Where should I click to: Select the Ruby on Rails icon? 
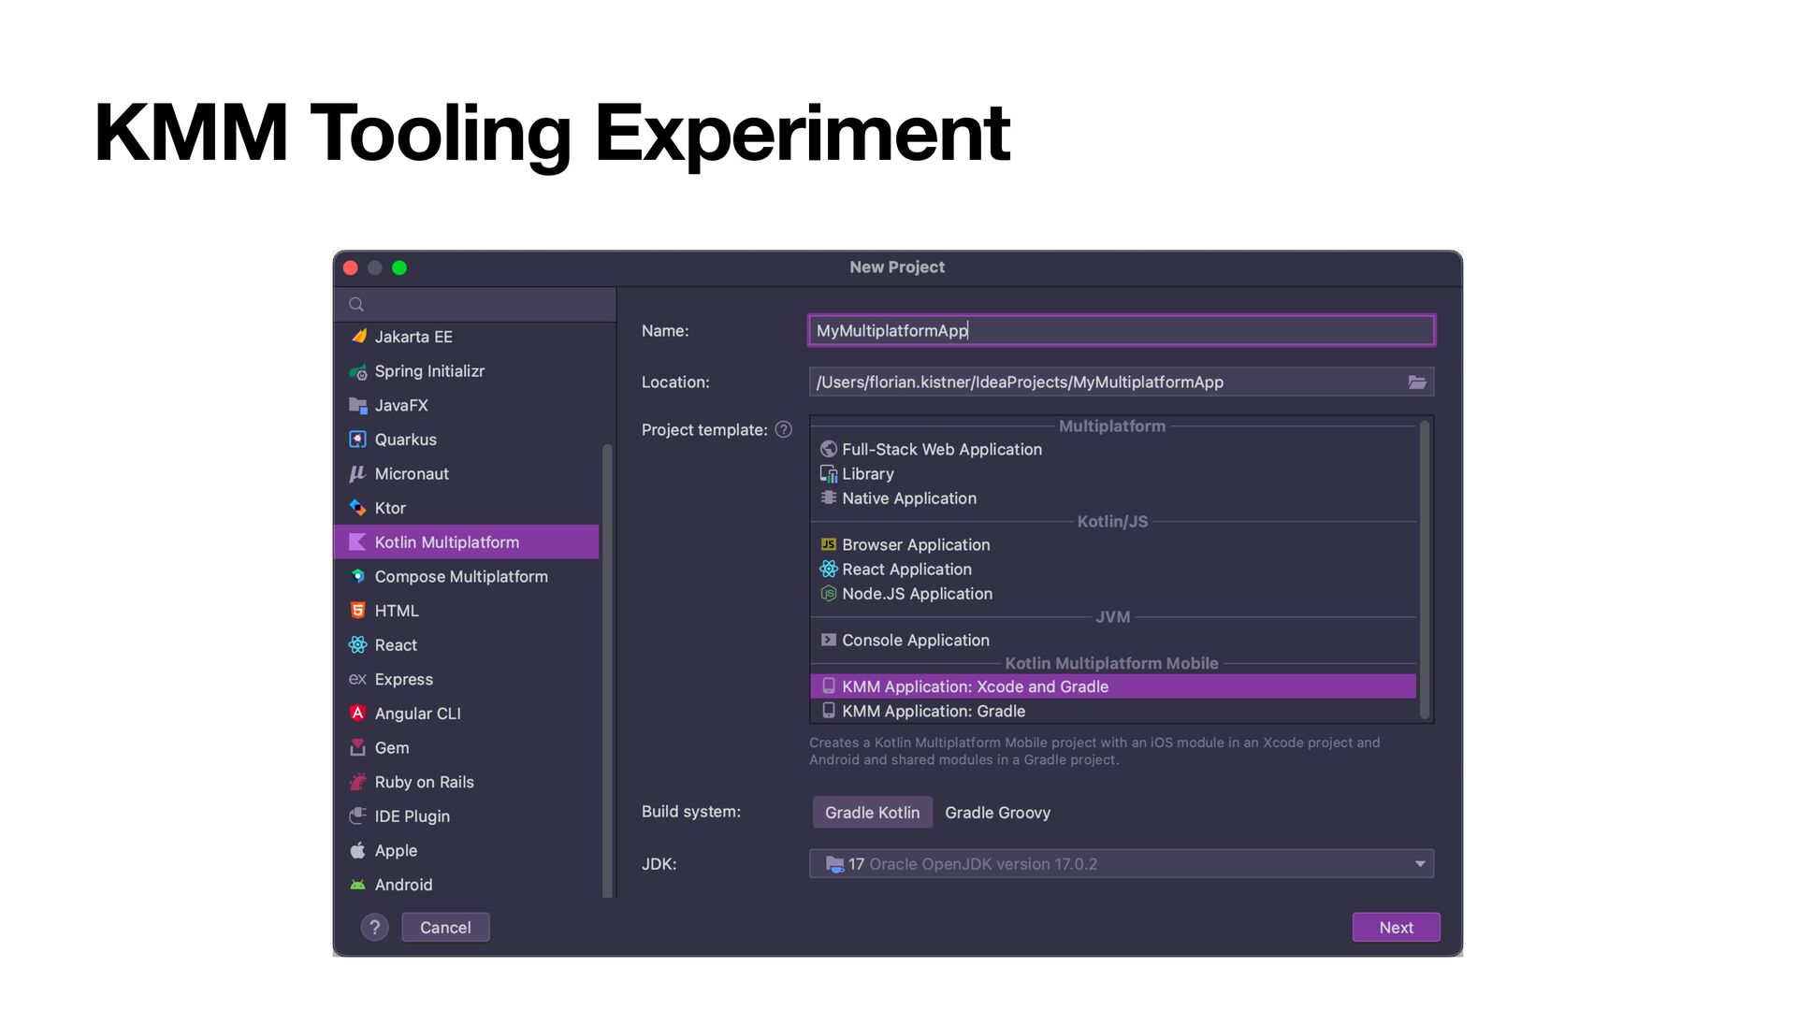pos(358,782)
